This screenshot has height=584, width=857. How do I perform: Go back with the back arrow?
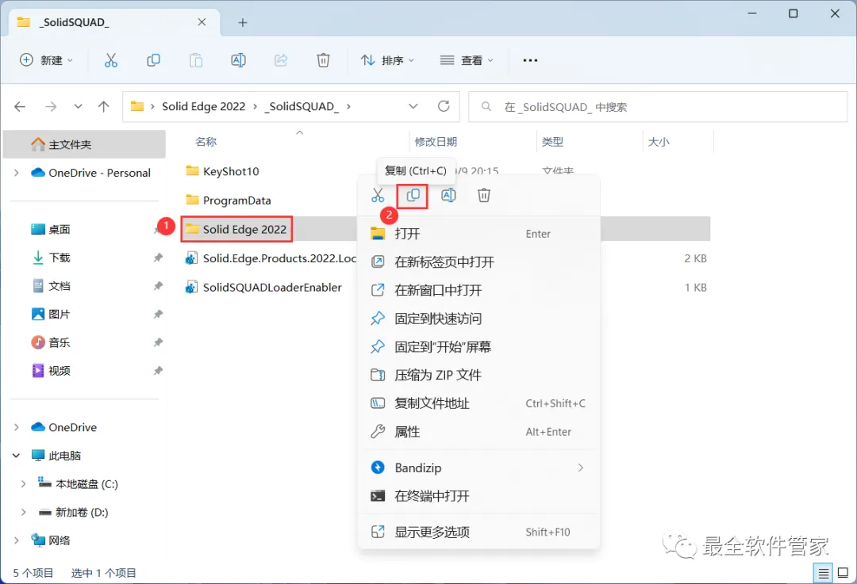pyautogui.click(x=20, y=106)
